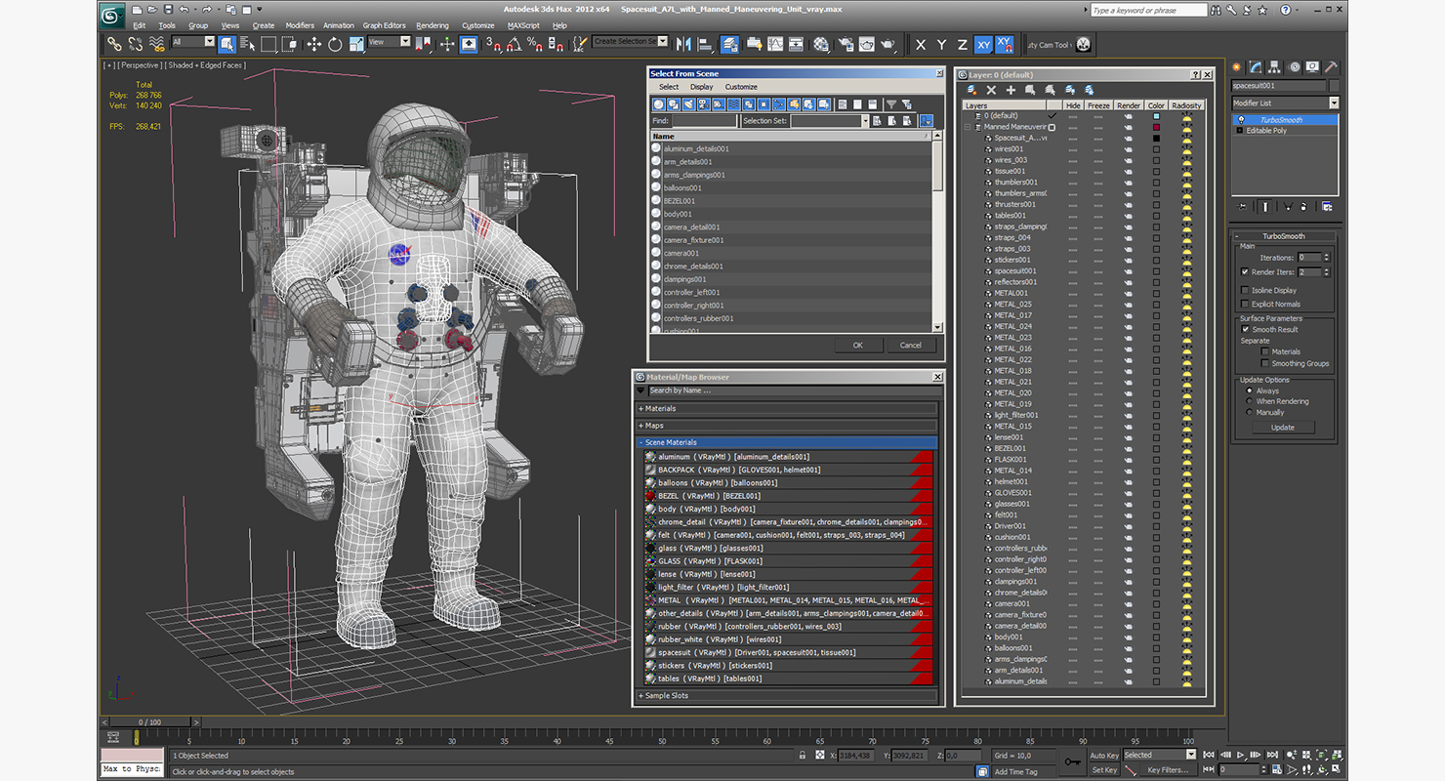The width and height of the screenshot is (1445, 781).
Task: Select the Always update option
Action: click(1249, 390)
